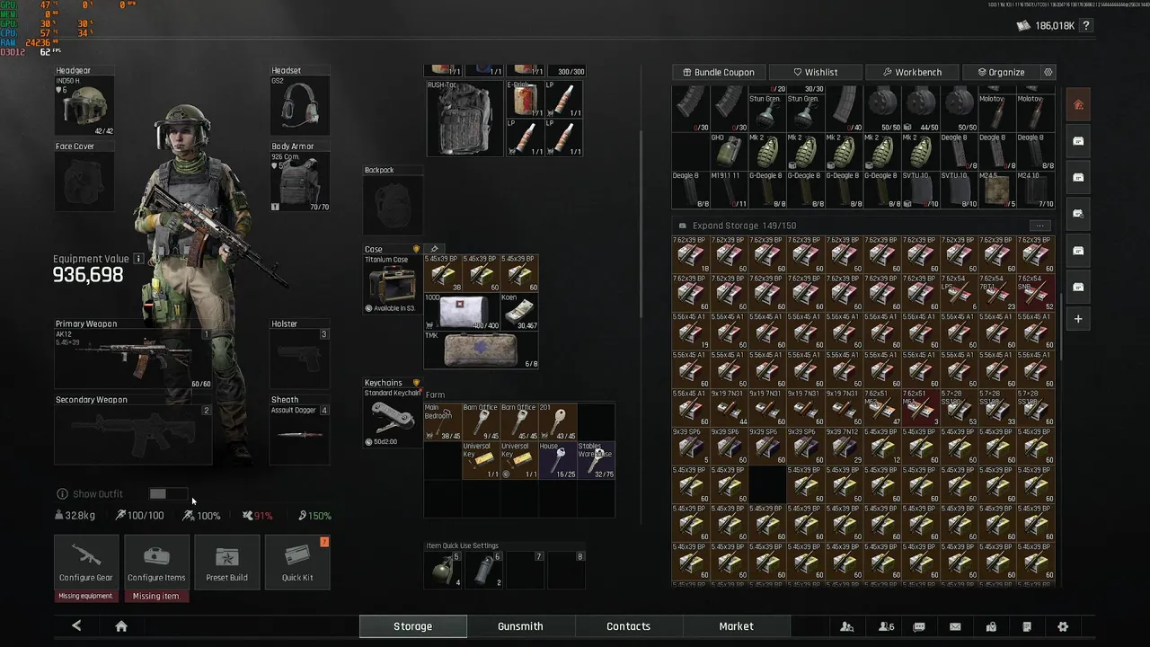
Task: Select the 201 key in keychain
Action: (558, 421)
